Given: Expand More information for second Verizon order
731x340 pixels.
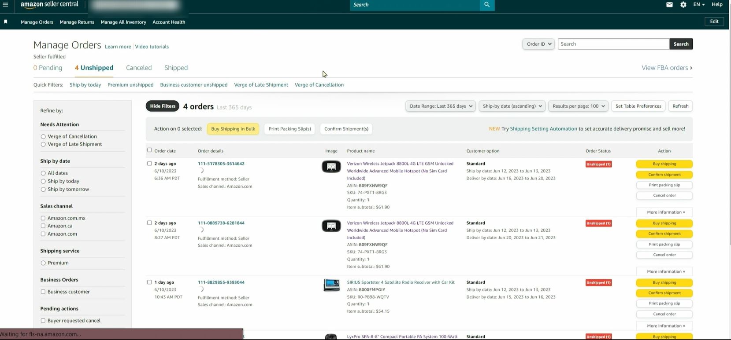Looking at the screenshot, I should [x=664, y=271].
